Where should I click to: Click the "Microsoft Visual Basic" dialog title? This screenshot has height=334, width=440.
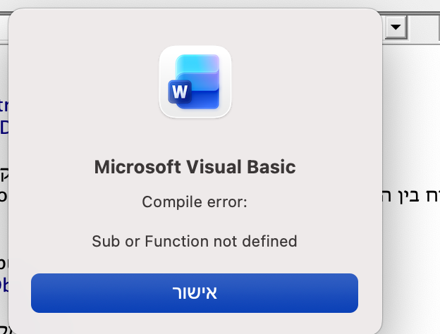point(195,168)
